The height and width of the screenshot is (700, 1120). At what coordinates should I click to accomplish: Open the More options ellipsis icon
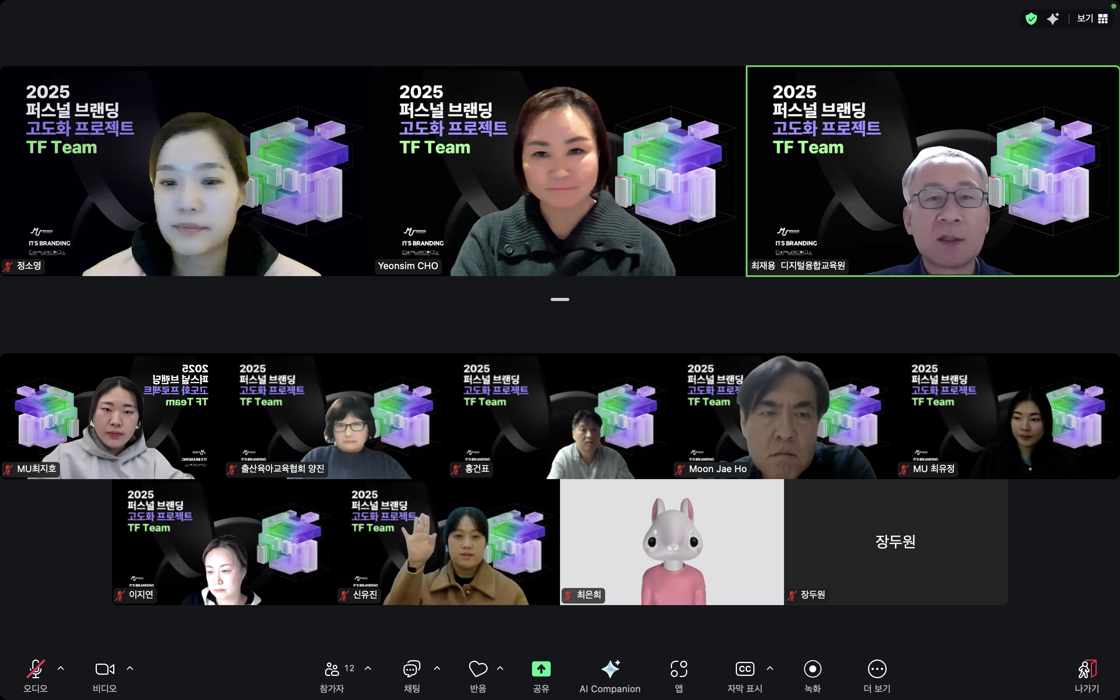877,669
